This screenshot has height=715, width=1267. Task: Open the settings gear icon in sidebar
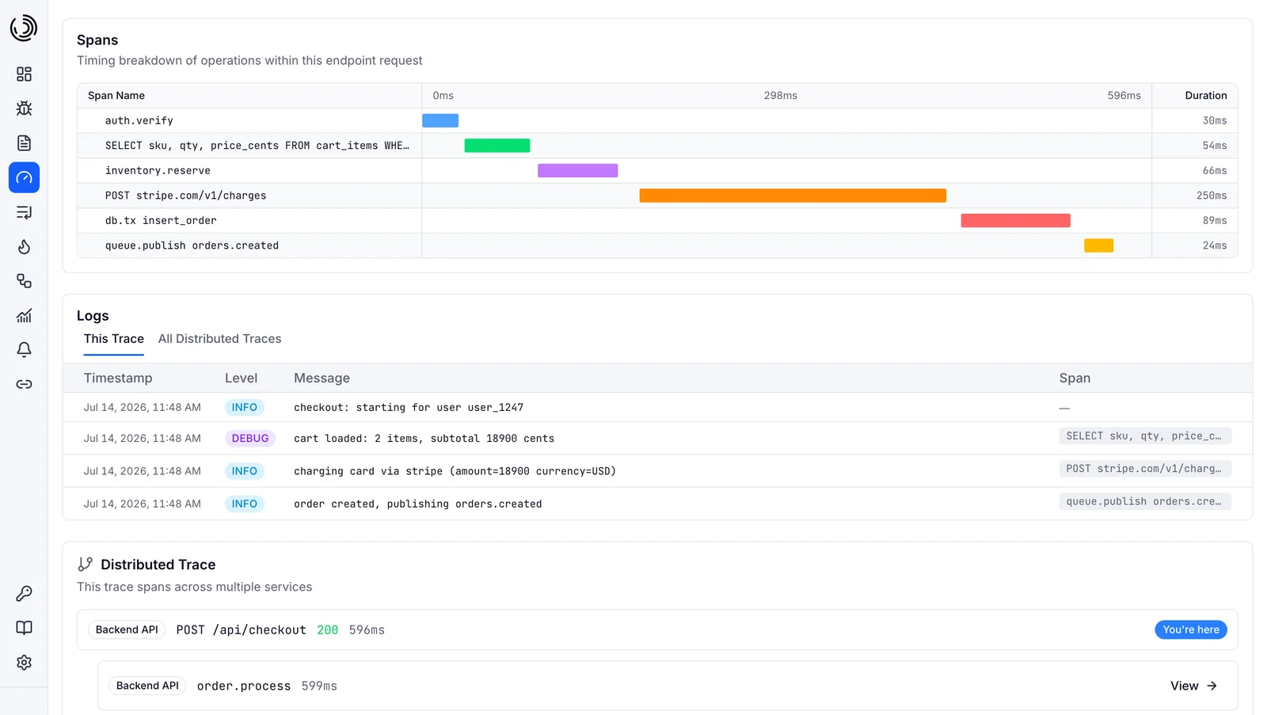point(24,663)
